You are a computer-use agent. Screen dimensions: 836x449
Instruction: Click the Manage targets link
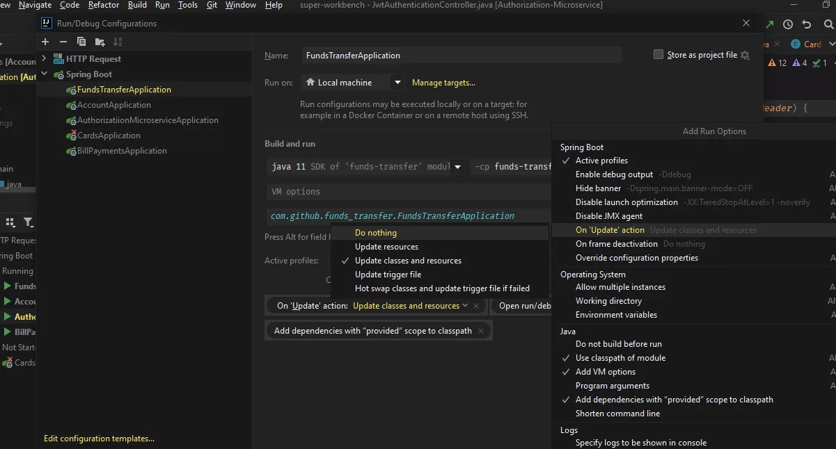click(x=443, y=83)
